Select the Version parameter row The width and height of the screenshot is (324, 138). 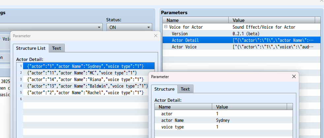click(x=242, y=34)
